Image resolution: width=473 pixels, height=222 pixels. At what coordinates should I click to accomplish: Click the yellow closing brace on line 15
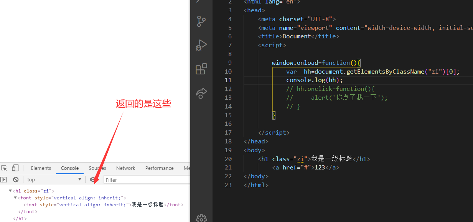(x=274, y=115)
